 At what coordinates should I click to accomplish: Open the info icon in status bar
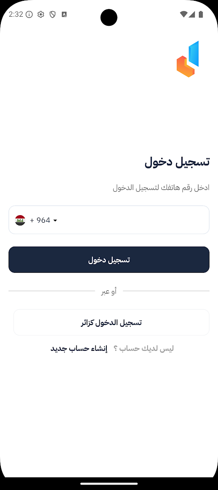[29, 14]
